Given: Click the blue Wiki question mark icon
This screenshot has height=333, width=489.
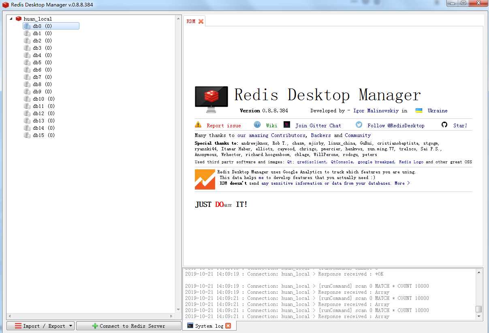Looking at the screenshot, I should 257,124.
